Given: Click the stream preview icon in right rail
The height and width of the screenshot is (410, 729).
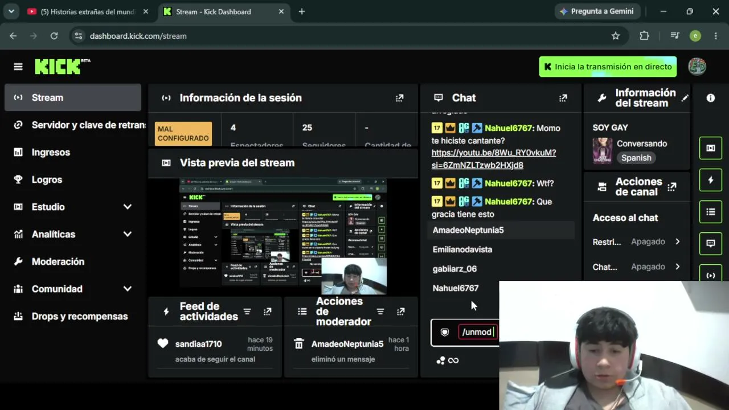Looking at the screenshot, I should point(711,148).
